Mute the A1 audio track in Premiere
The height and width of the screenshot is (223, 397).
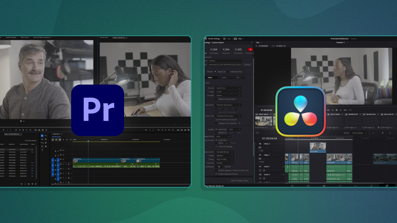[x=63, y=165]
